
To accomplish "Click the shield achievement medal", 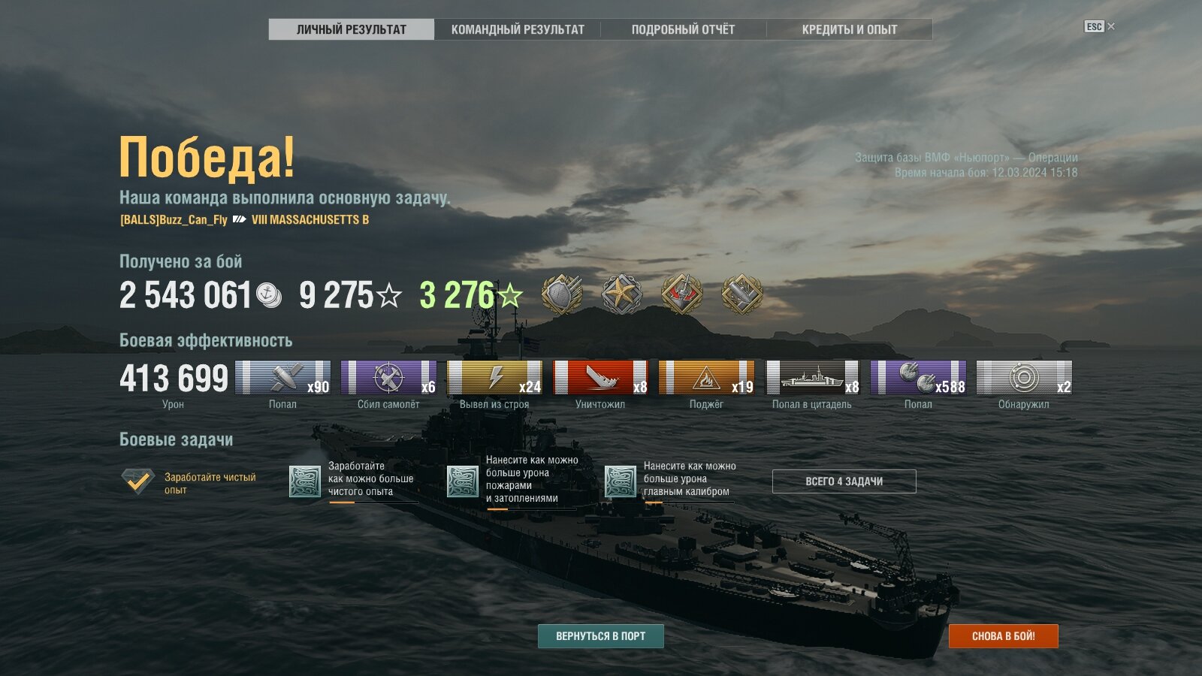I will (562, 294).
